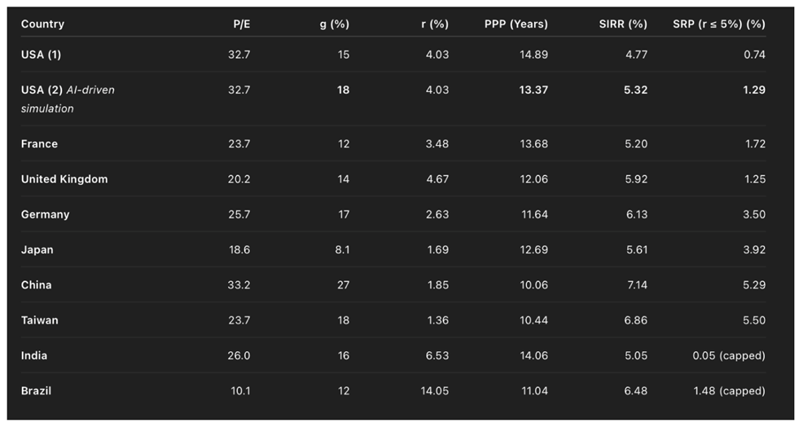Select the India row label
The height and width of the screenshot is (427, 803).
(34, 356)
